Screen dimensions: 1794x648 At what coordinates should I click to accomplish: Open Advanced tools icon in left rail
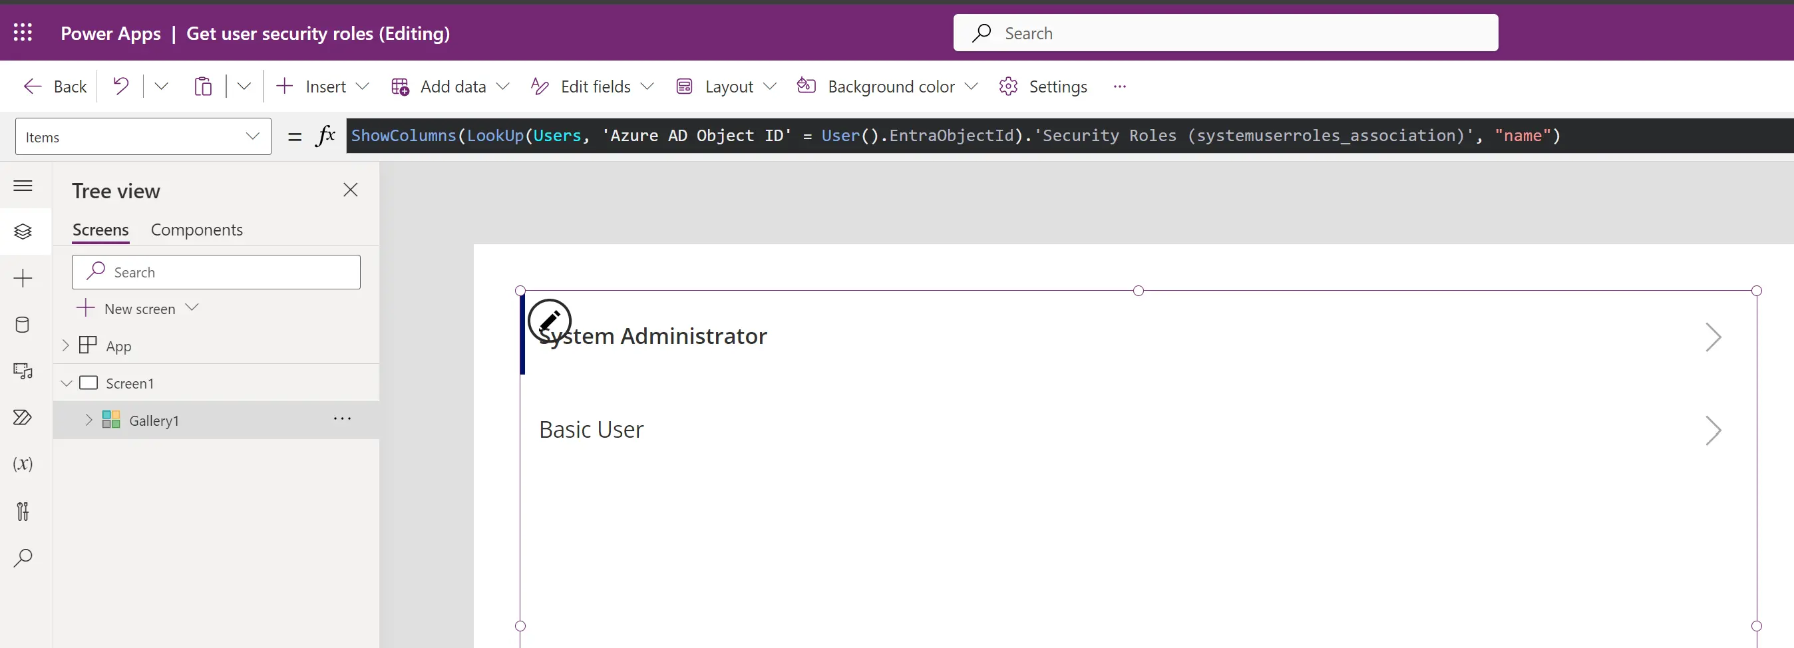click(x=22, y=512)
